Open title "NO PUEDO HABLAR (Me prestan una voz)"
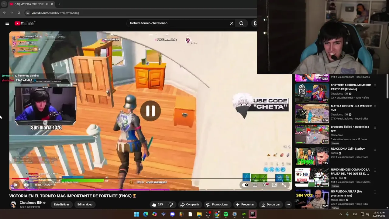This screenshot has height=219, width=389. tap(346, 193)
